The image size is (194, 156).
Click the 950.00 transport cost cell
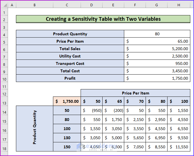point(157,63)
